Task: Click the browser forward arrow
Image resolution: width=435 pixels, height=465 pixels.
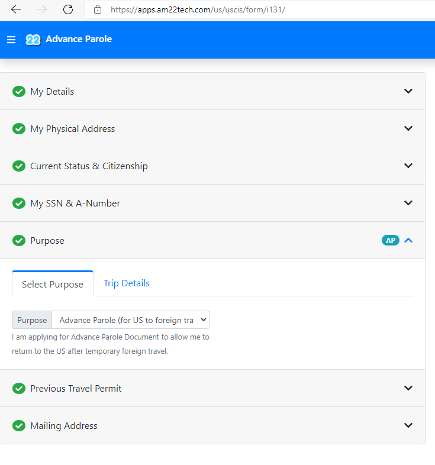Action: point(42,9)
